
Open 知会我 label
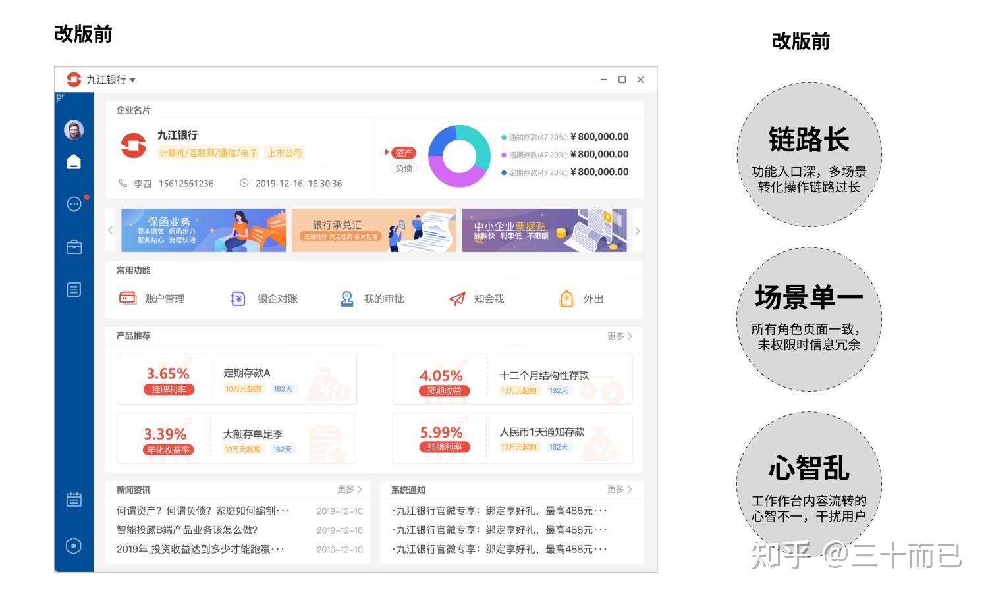click(489, 299)
